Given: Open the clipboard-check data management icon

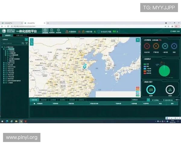Looking at the screenshot, I should click(52, 30).
